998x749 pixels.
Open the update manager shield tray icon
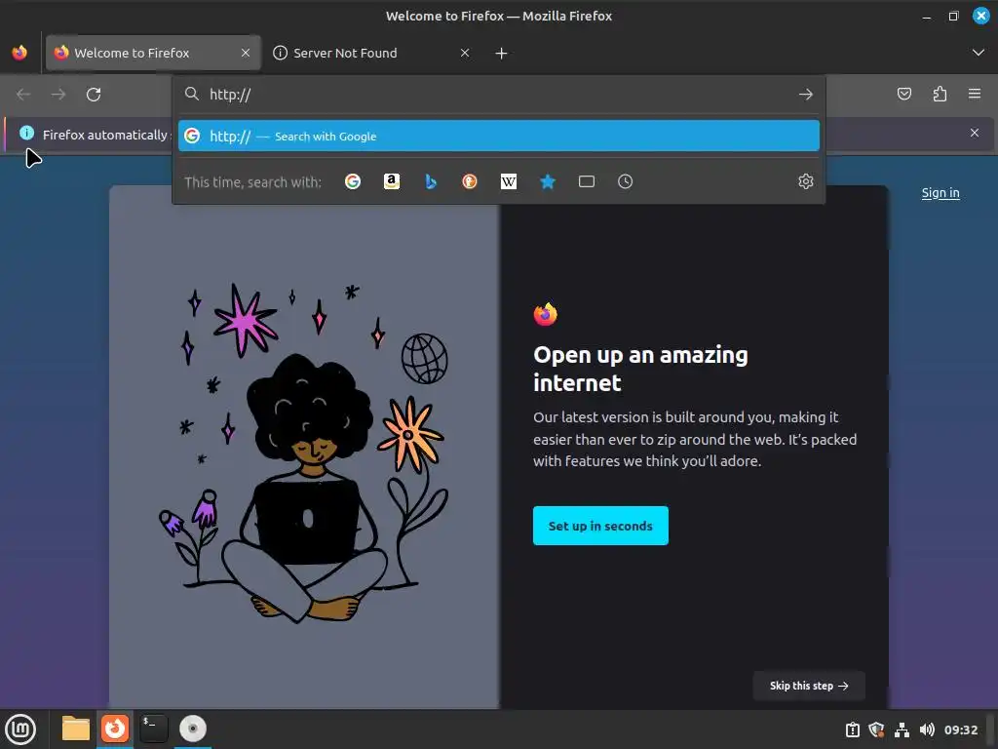point(876,729)
